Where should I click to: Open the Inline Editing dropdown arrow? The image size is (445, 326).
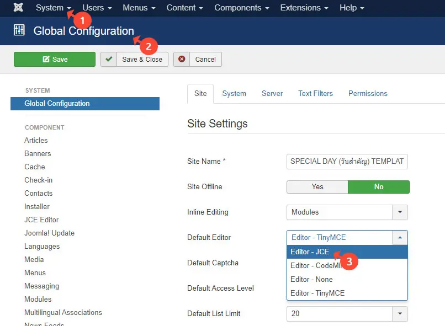pyautogui.click(x=400, y=212)
